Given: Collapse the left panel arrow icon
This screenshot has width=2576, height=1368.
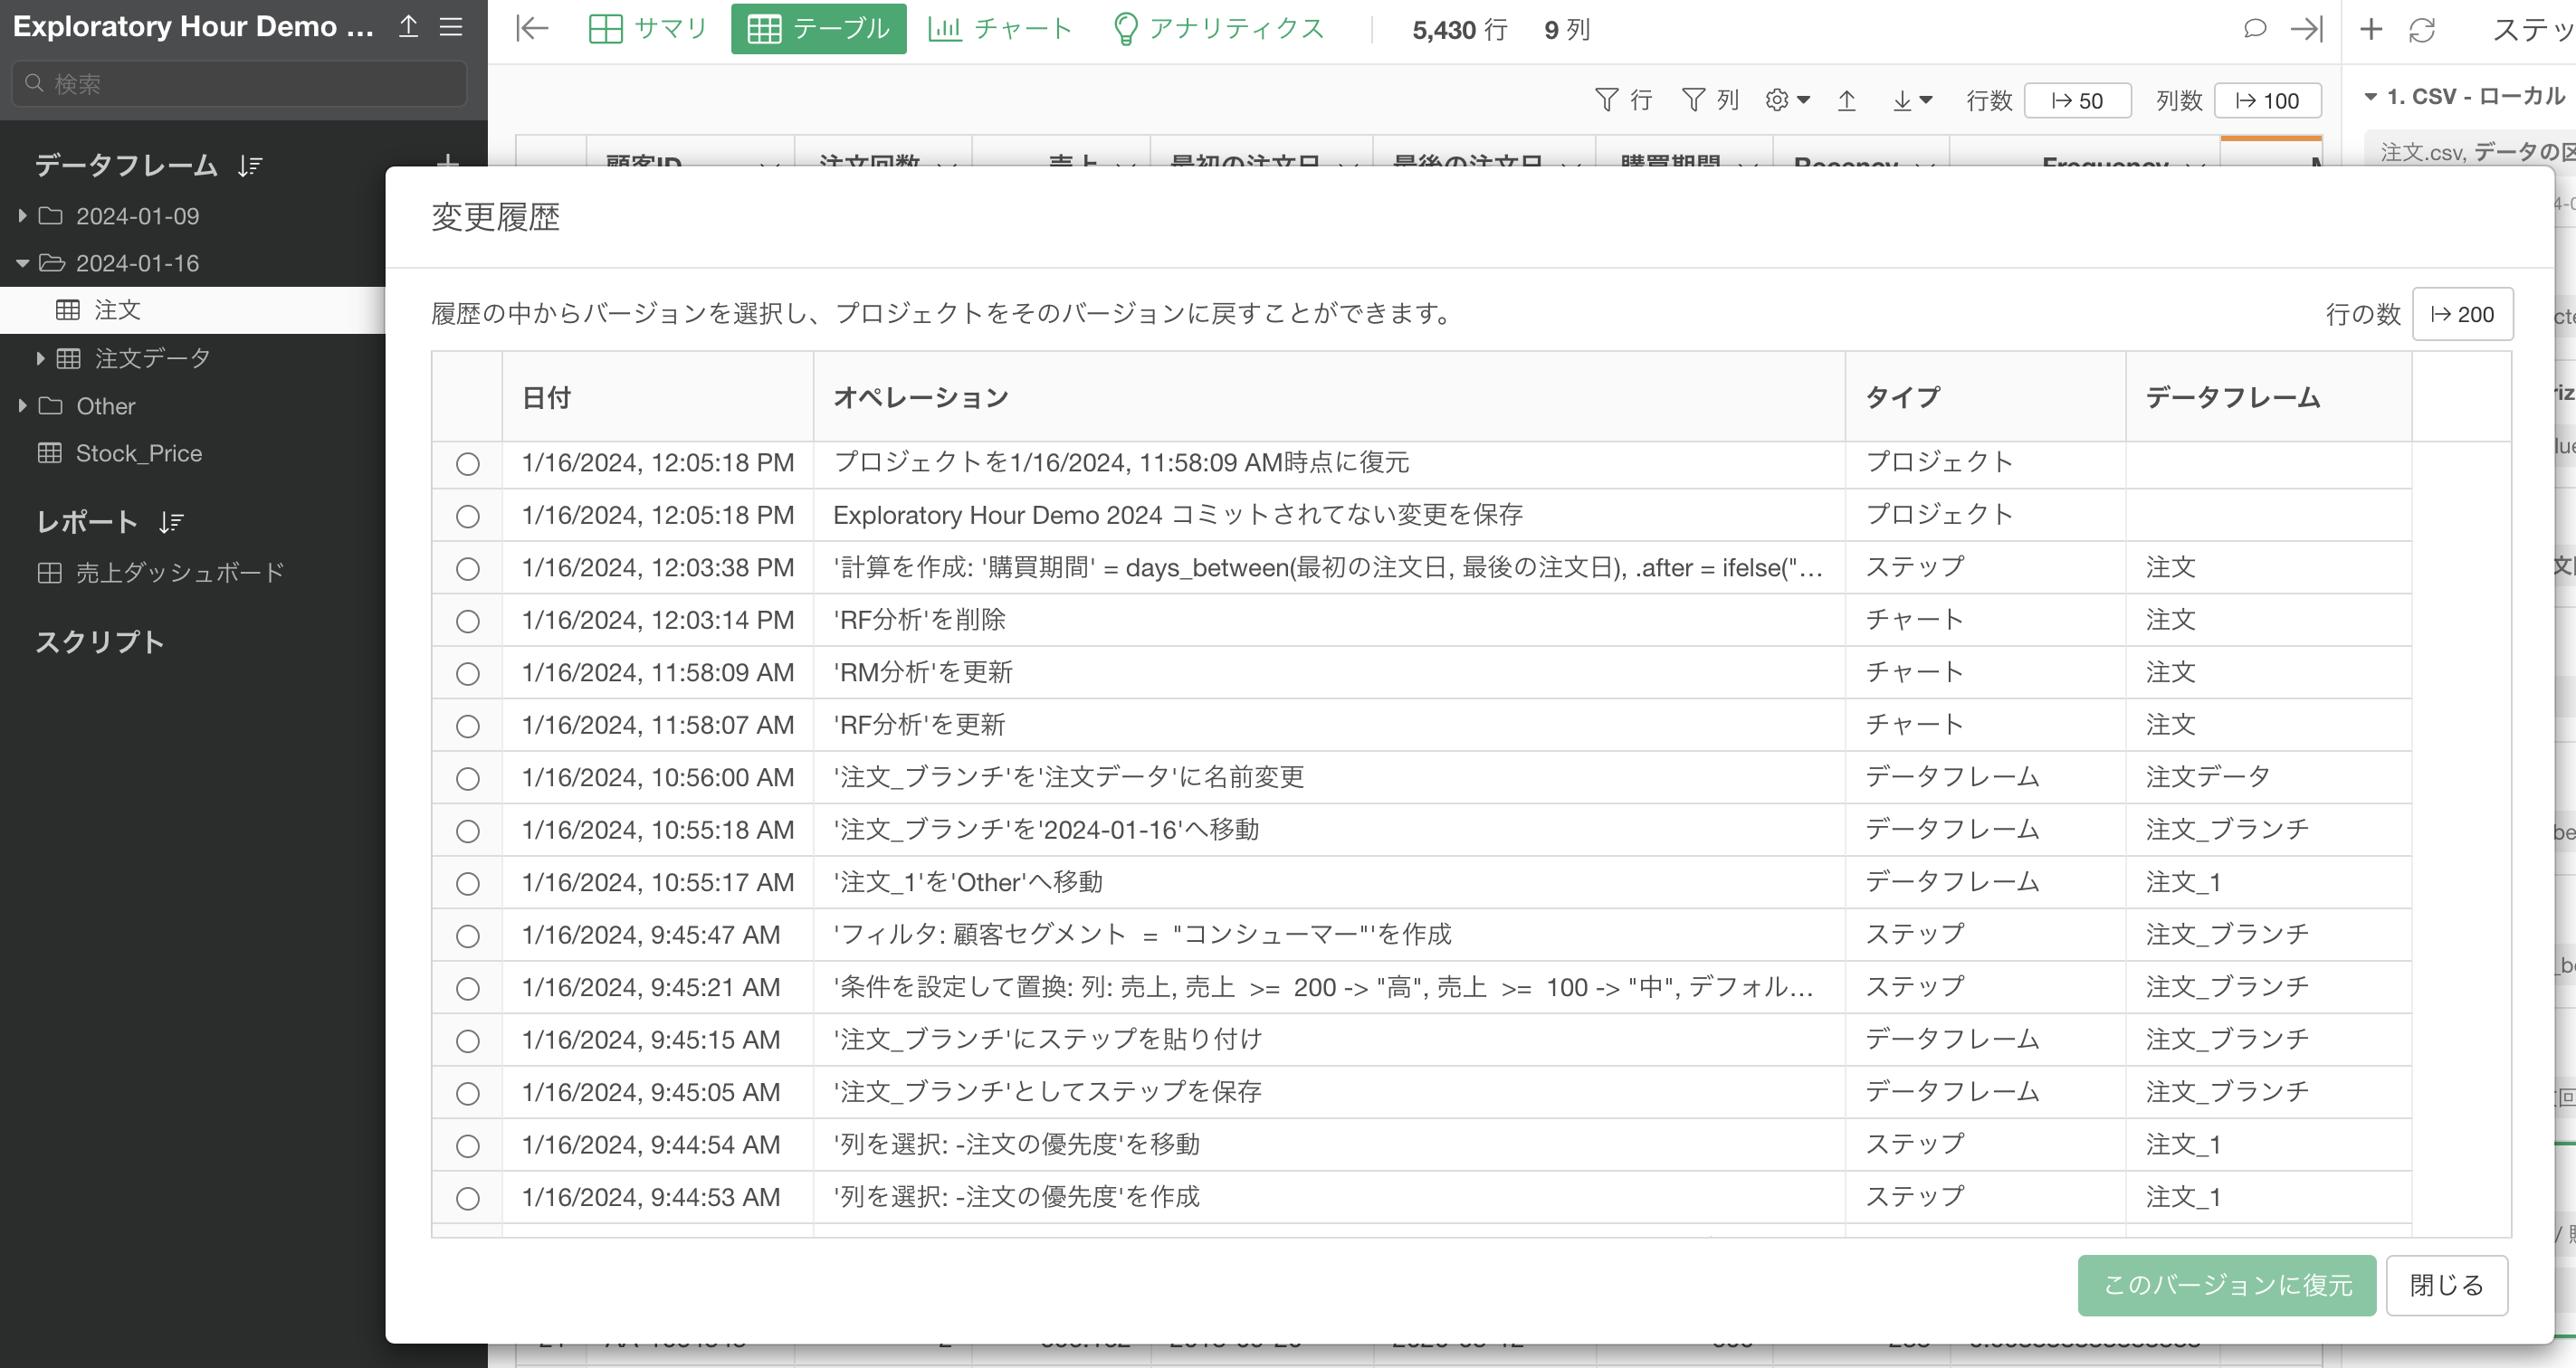Looking at the screenshot, I should (532, 28).
